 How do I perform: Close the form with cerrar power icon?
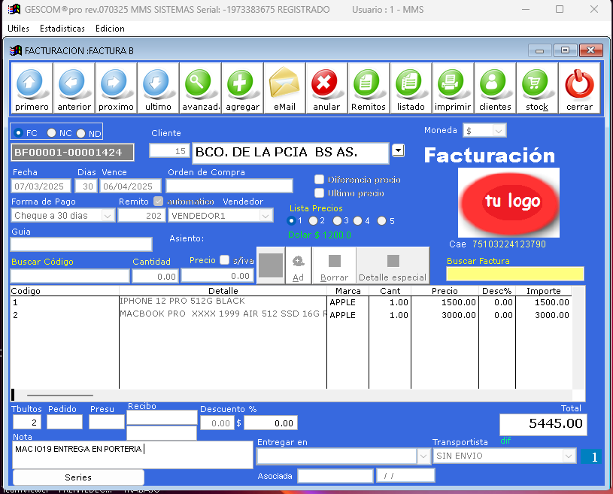579,88
